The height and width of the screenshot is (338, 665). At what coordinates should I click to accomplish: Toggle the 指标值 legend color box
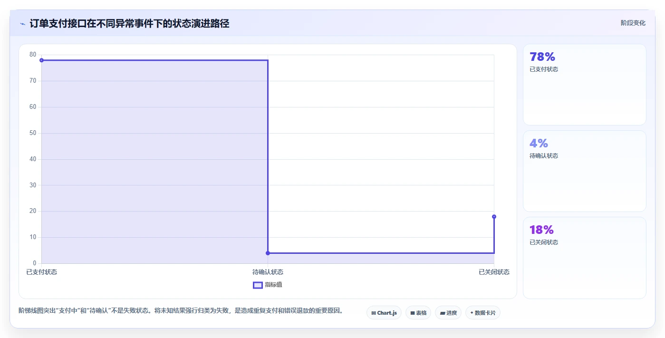(258, 285)
